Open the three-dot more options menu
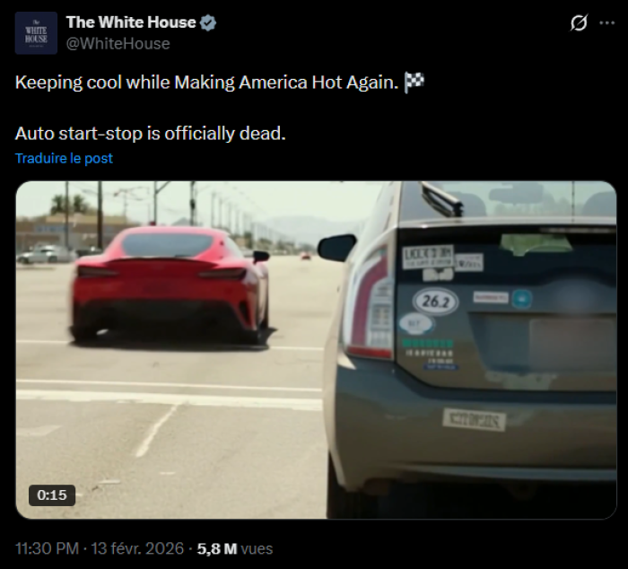The width and height of the screenshot is (628, 569). pos(606,22)
